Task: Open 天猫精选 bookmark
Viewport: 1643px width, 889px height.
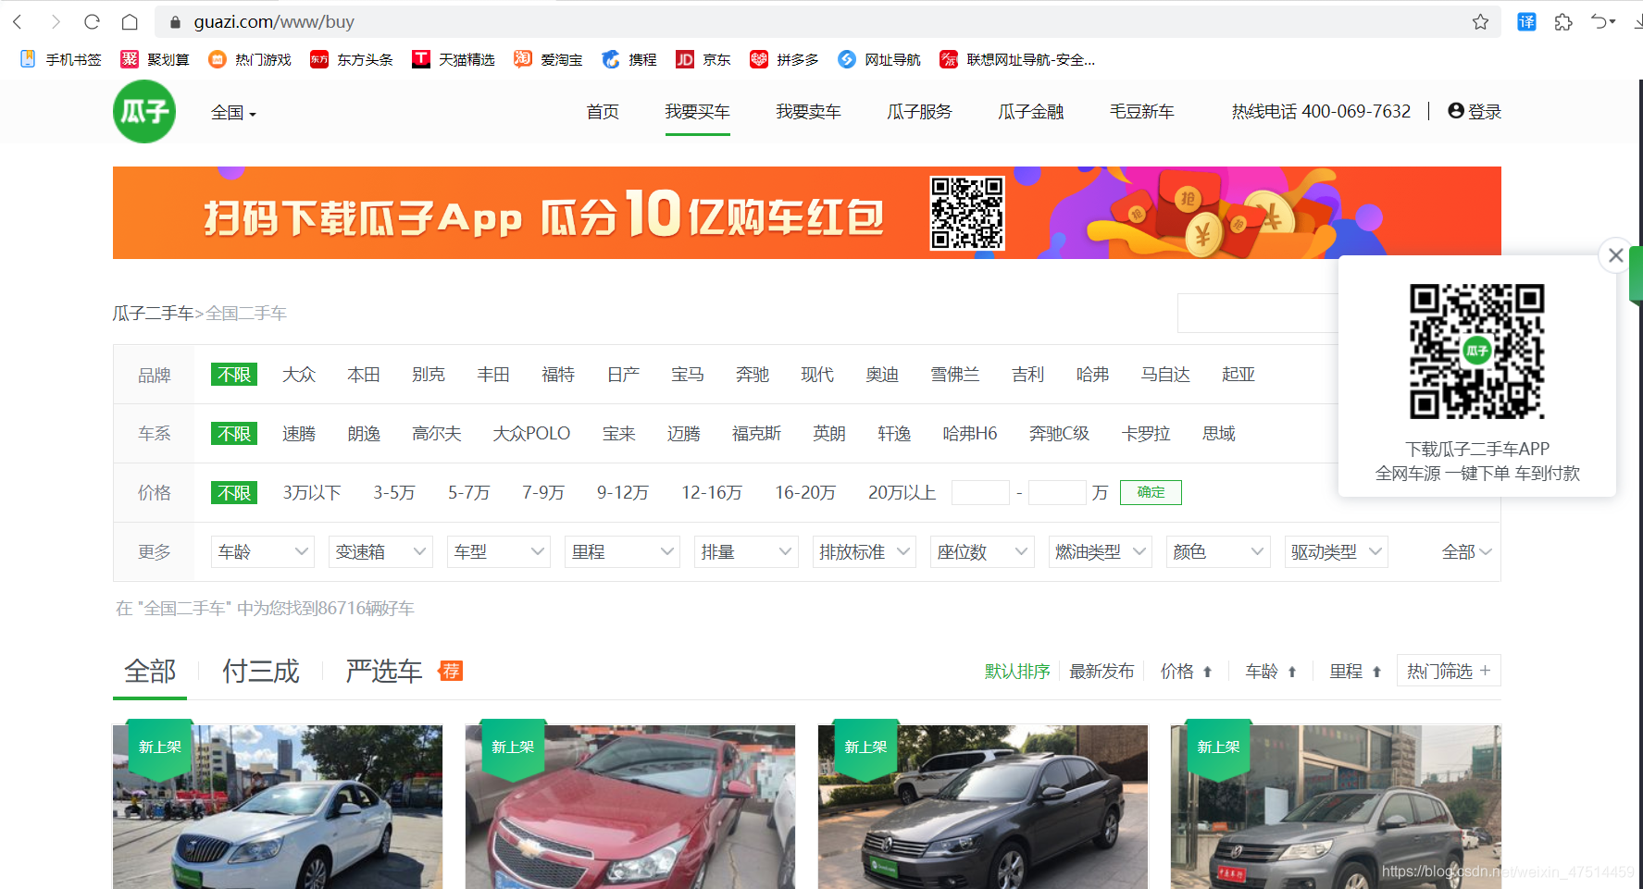Action: (454, 59)
